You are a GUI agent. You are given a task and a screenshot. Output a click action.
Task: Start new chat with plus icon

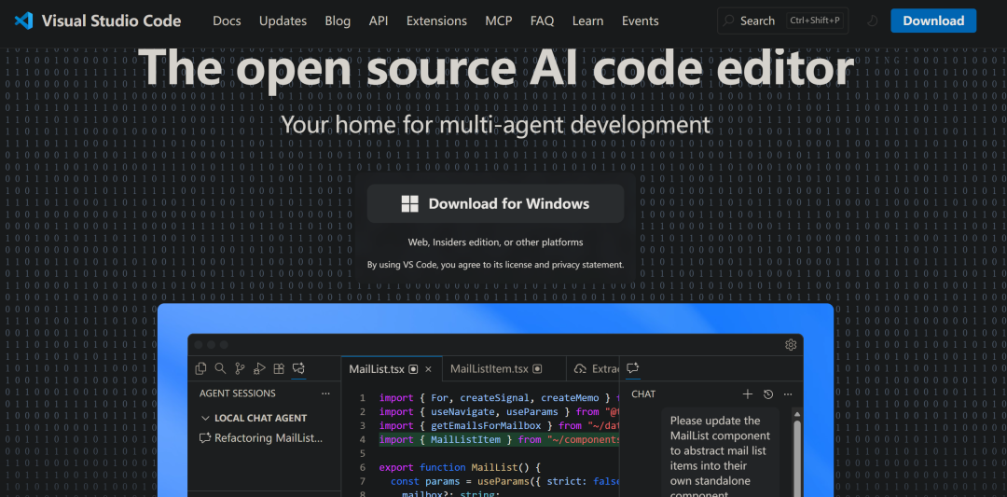click(x=747, y=394)
